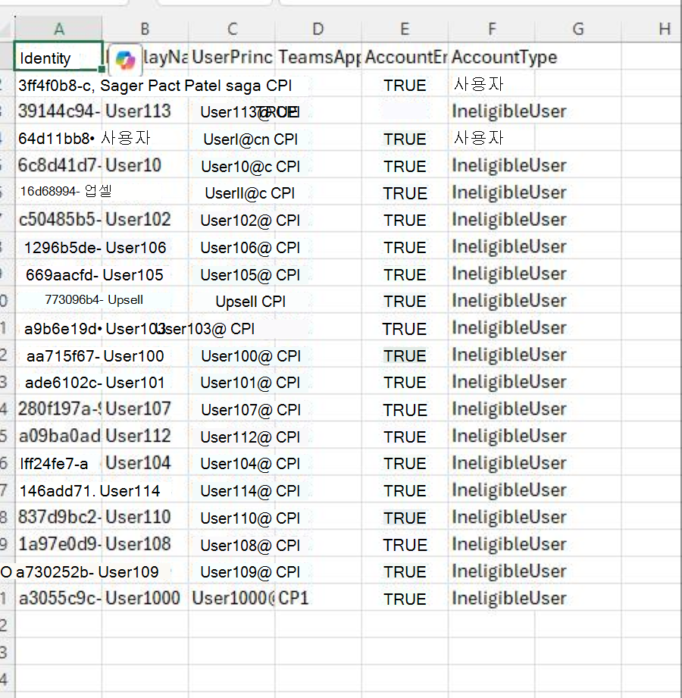Click TRUE in the User1000 row

pos(405,599)
